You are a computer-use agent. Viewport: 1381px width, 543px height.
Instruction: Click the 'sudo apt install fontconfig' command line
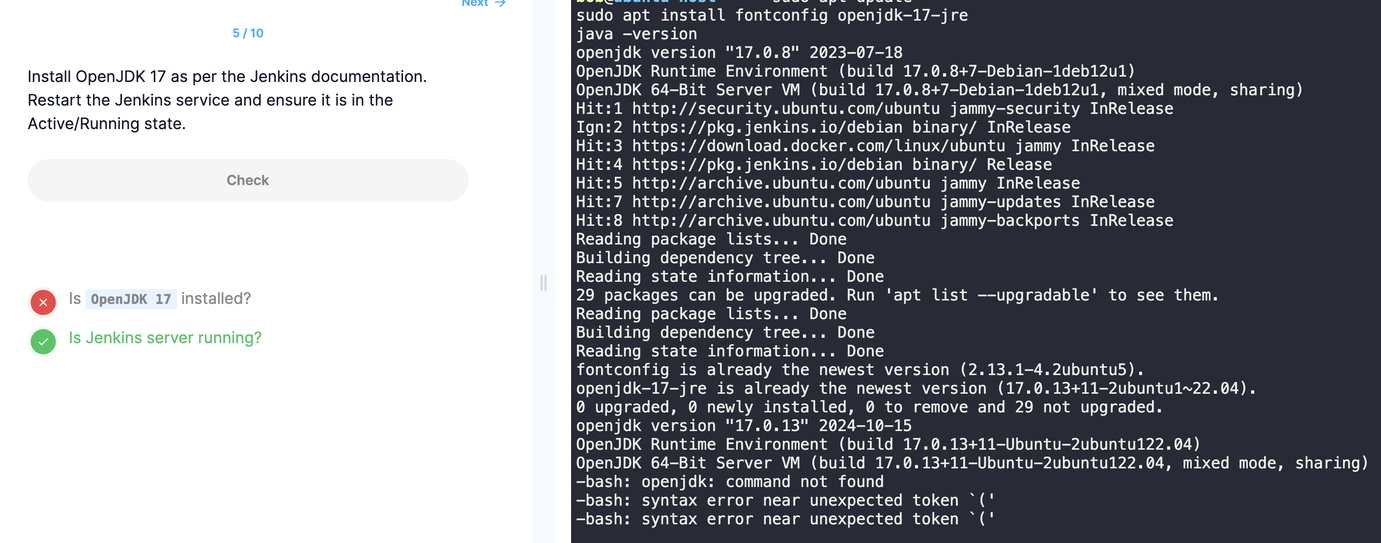[772, 16]
